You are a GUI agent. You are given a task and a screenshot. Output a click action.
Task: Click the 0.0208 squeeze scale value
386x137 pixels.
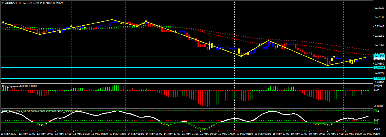pos(378,85)
